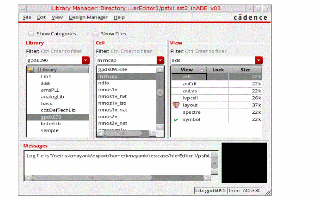Viewport: 318px width, 197px height.
Task: Click the Free: 740.33G status field
Action: tap(245, 191)
